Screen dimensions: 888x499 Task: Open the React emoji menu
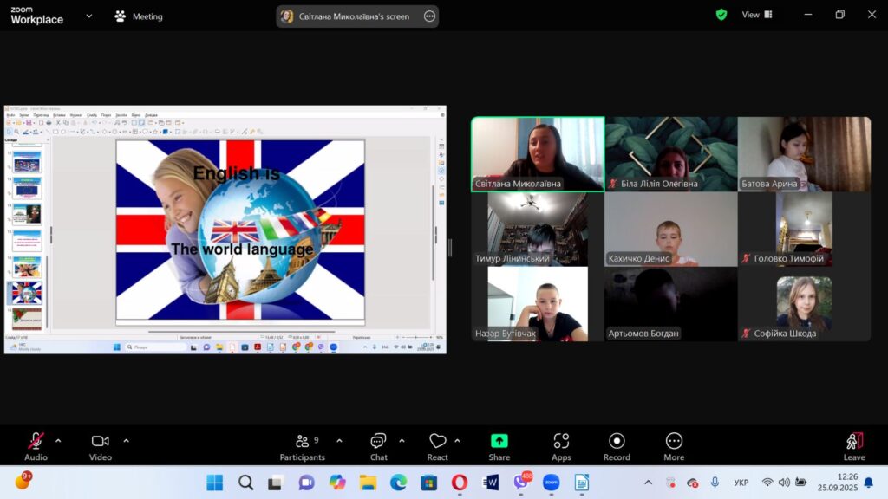click(x=437, y=446)
